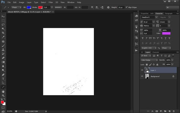Expand the Headline R font dropdown
Image resolution: width=180 pixels, height=113 pixels.
[156, 17]
